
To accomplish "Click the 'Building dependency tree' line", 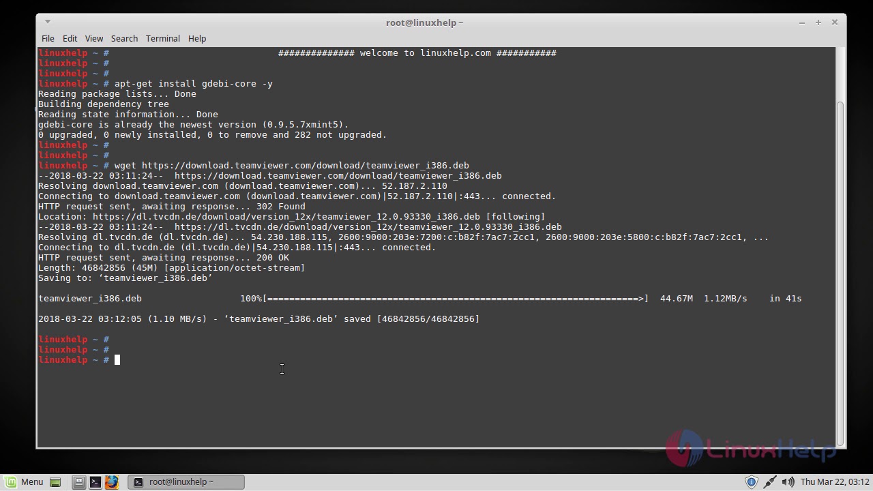I will (104, 104).
